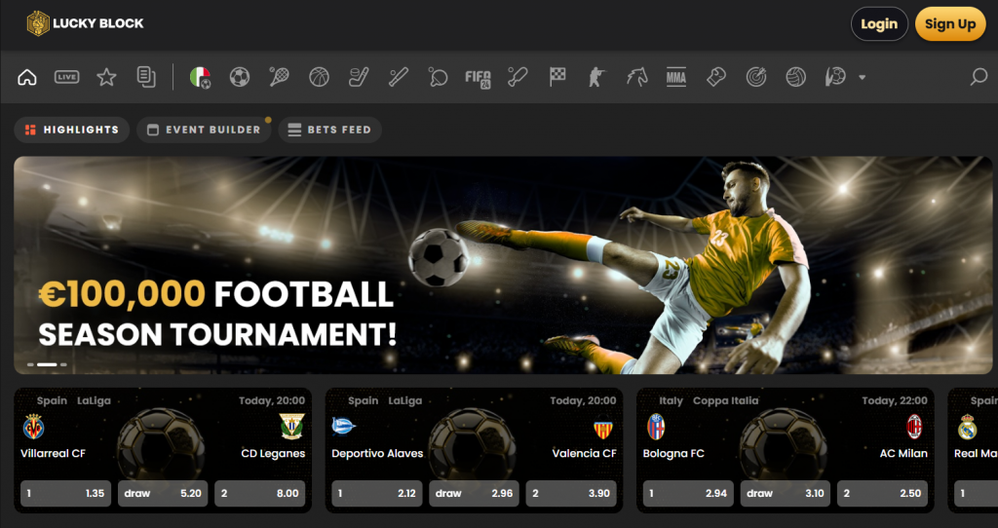This screenshot has width=998, height=528.
Task: Select the ice hockey sport icon
Action: click(359, 78)
